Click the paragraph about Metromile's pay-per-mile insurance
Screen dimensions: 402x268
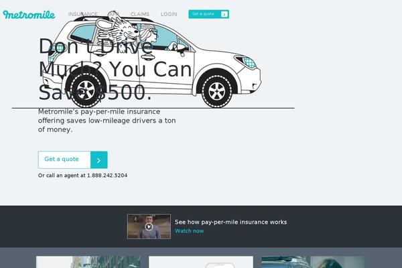[107, 121]
